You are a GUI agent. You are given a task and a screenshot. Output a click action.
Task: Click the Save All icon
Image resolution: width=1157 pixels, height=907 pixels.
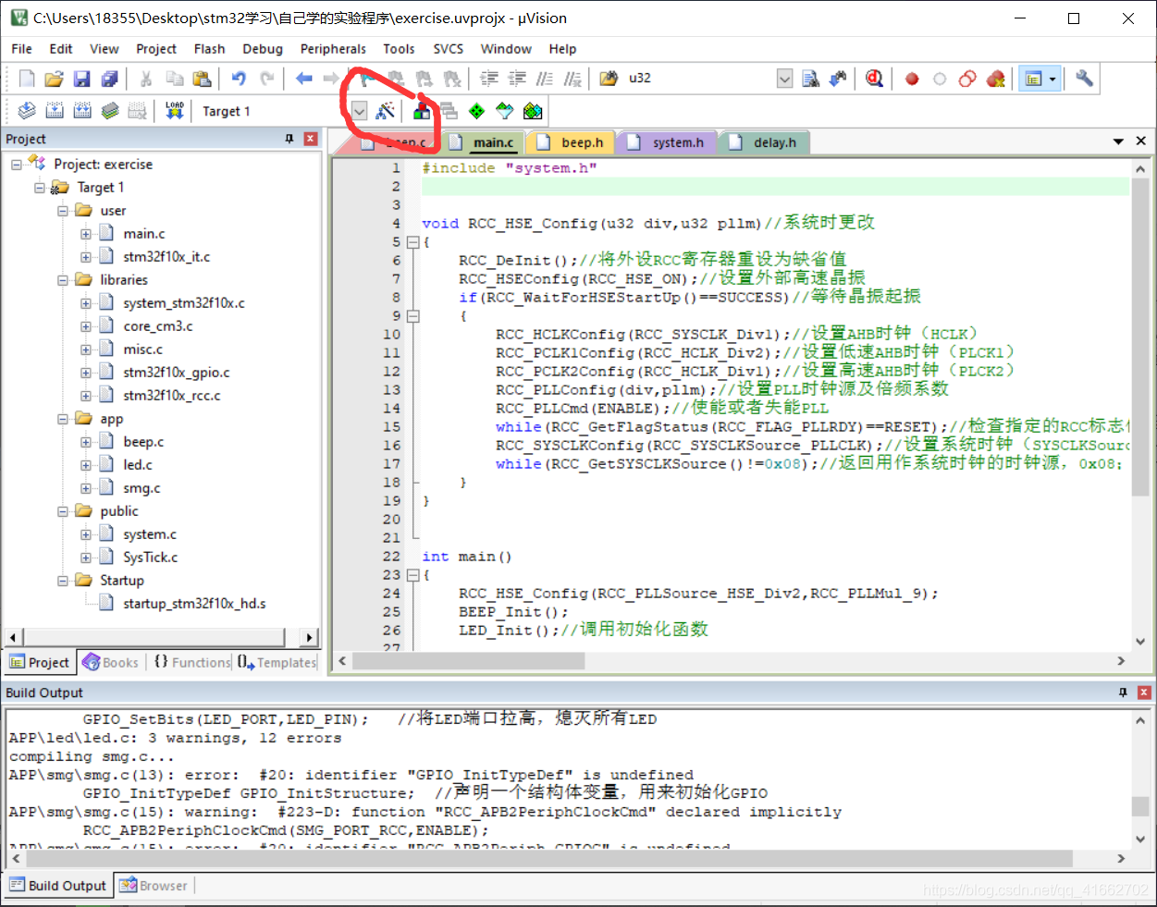click(x=110, y=79)
